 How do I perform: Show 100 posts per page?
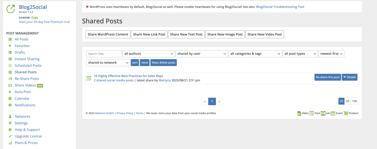click(354, 101)
